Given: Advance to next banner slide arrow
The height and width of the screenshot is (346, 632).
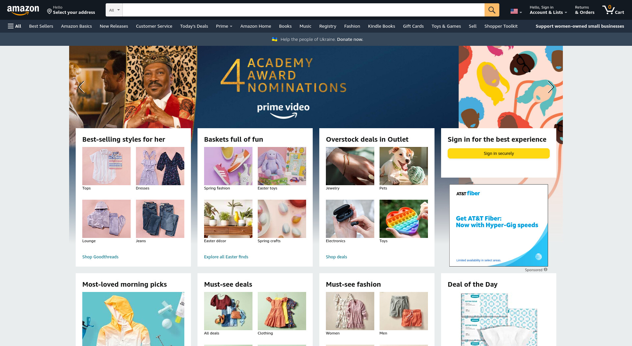Looking at the screenshot, I should 551,87.
